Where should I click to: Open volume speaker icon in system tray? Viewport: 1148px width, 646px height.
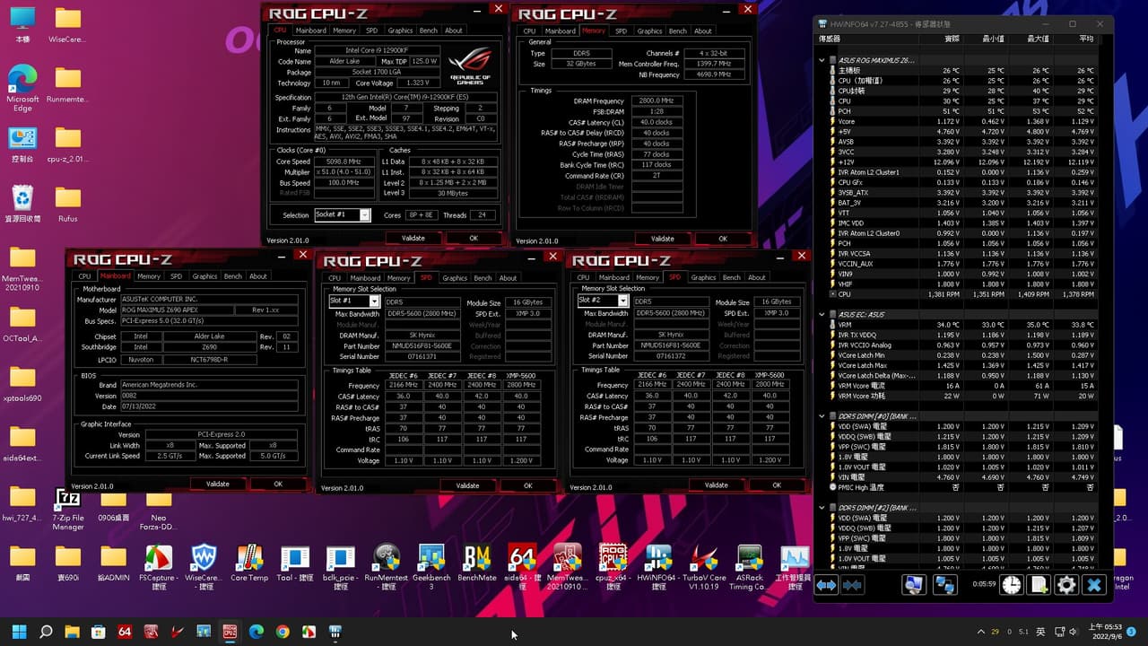point(1073,632)
